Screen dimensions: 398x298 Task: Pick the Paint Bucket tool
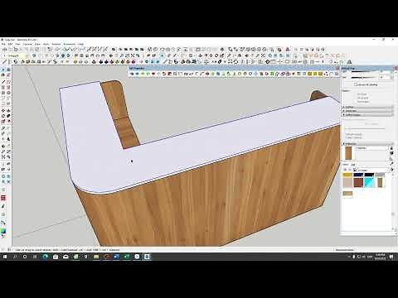pyautogui.click(x=3, y=75)
